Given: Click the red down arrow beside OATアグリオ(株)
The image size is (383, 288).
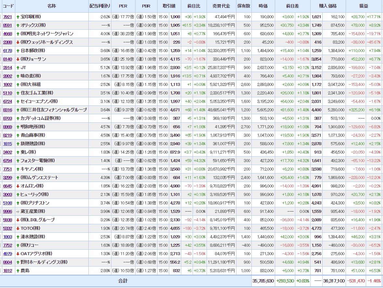Looking at the screenshot, I should [x=18, y=254].
